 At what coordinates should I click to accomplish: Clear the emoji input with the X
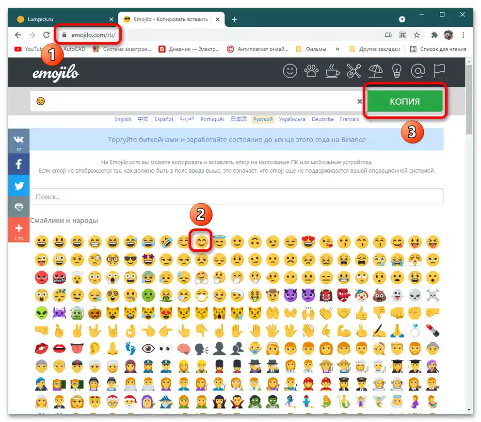359,101
